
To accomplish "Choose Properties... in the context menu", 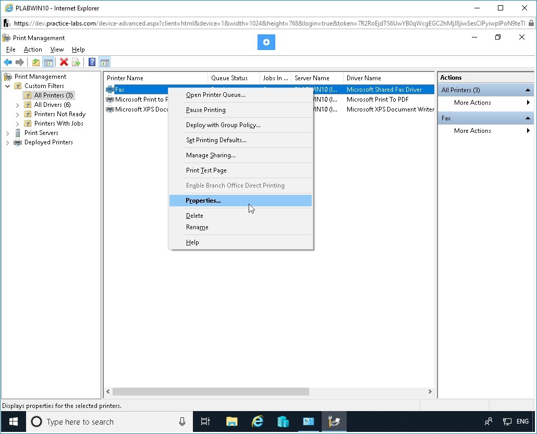I will point(240,201).
